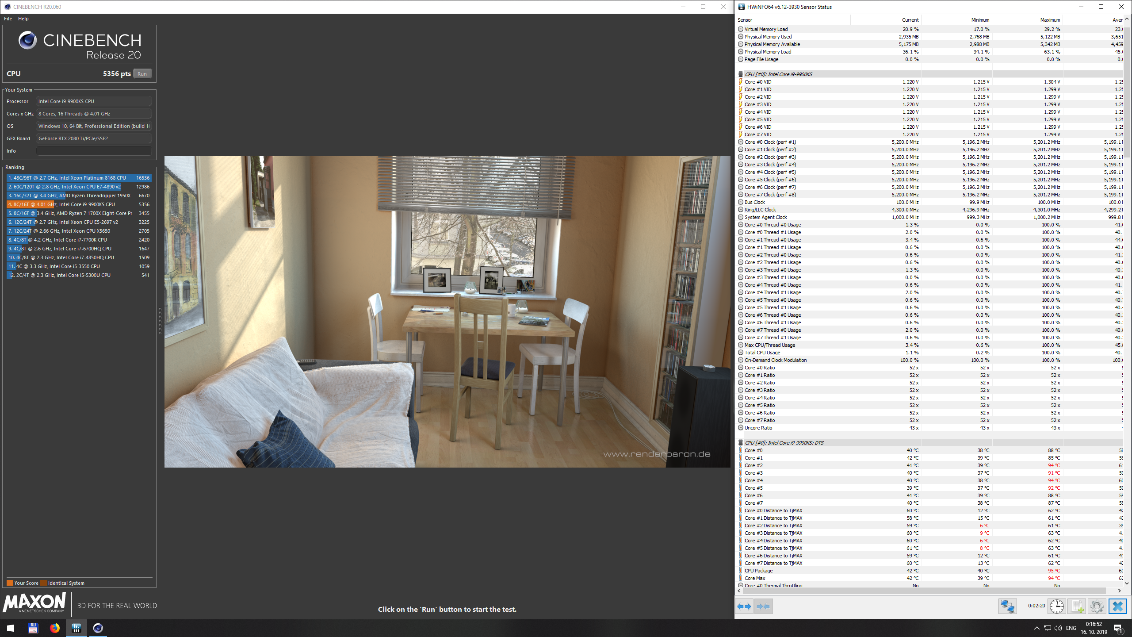Click the HWiNFO shrink columns arrows button
1132x637 pixels.
click(764, 606)
